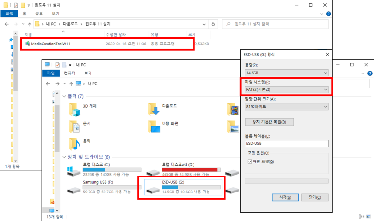
Task: Sort by 유형 column header
Action: [x=154, y=34]
